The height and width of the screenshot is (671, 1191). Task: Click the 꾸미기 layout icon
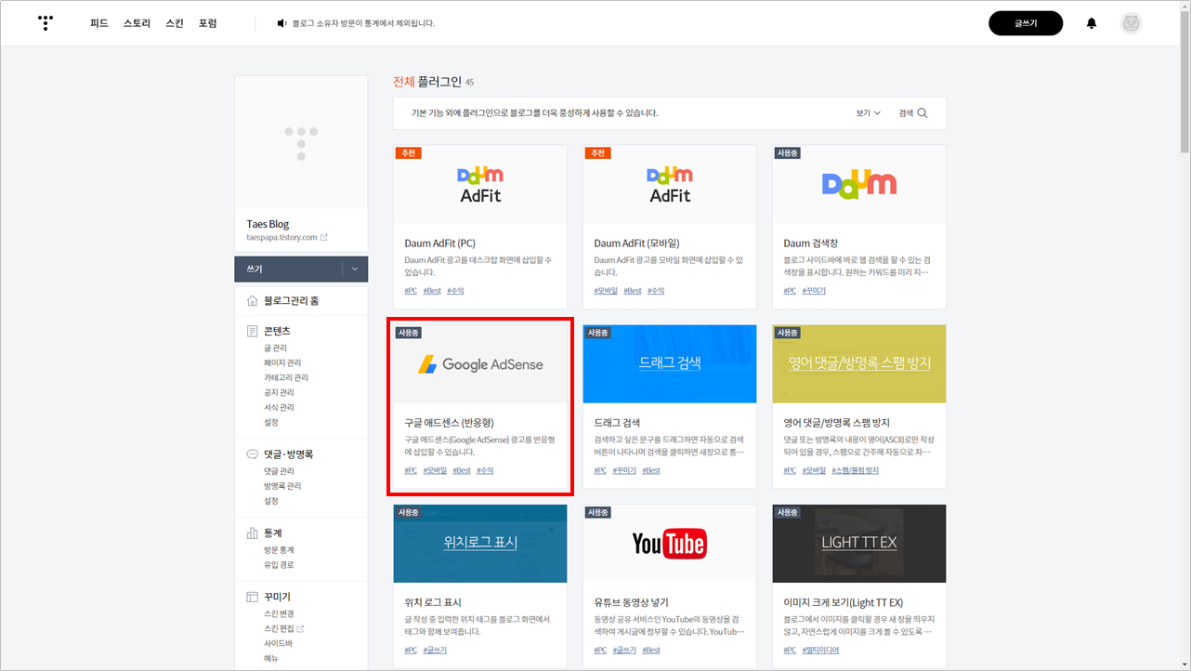click(x=253, y=597)
